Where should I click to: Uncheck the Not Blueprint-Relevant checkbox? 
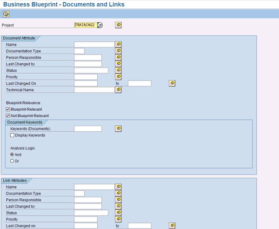click(8, 116)
